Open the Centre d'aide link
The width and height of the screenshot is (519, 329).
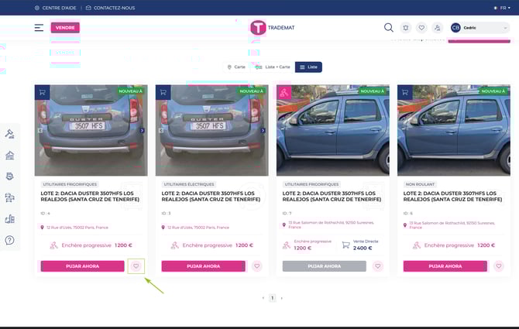coord(54,8)
